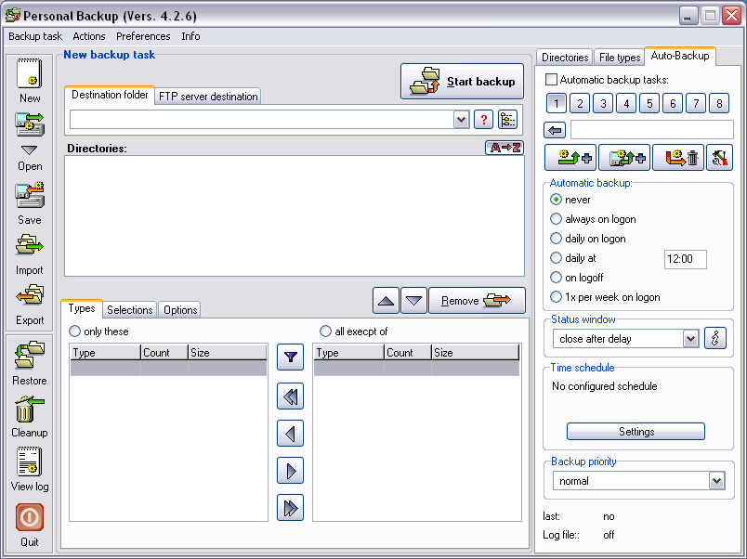Select automatic task number 8 button
Image resolution: width=747 pixels, height=559 pixels.
(719, 103)
